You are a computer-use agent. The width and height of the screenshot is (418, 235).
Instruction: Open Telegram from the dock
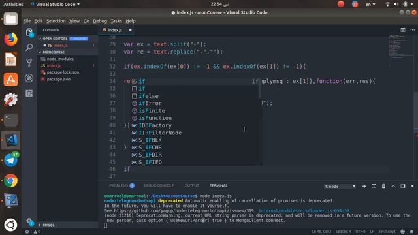point(10,160)
